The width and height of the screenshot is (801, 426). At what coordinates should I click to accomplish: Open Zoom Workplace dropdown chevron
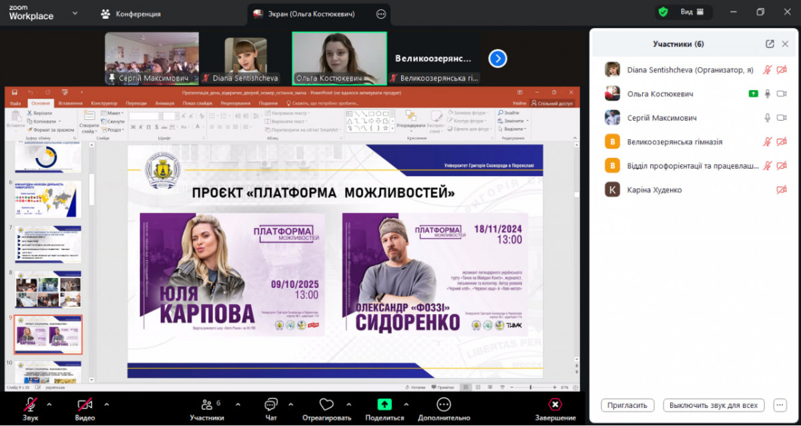click(x=74, y=12)
